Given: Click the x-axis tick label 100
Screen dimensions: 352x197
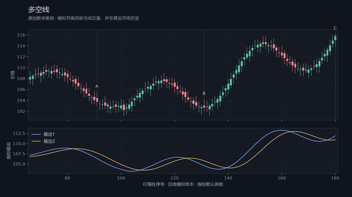Looking at the screenshot, I should 121,178.
